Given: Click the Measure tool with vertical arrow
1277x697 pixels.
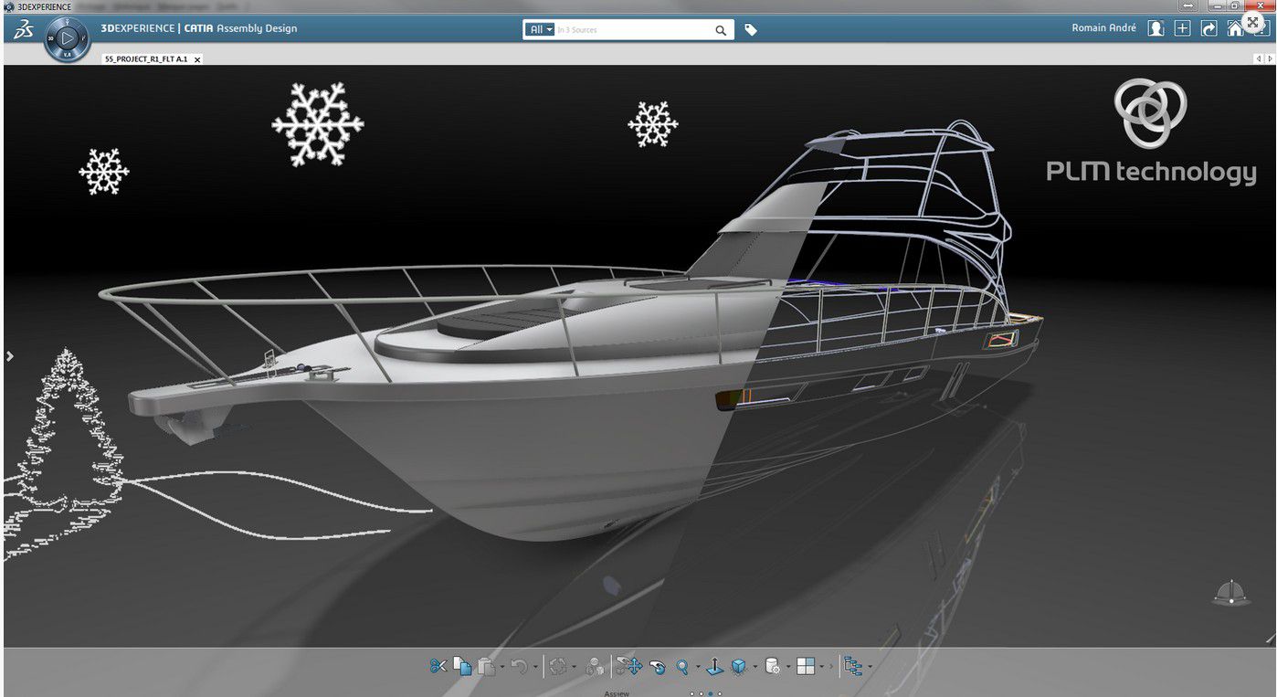Looking at the screenshot, I should pyautogui.click(x=714, y=666).
